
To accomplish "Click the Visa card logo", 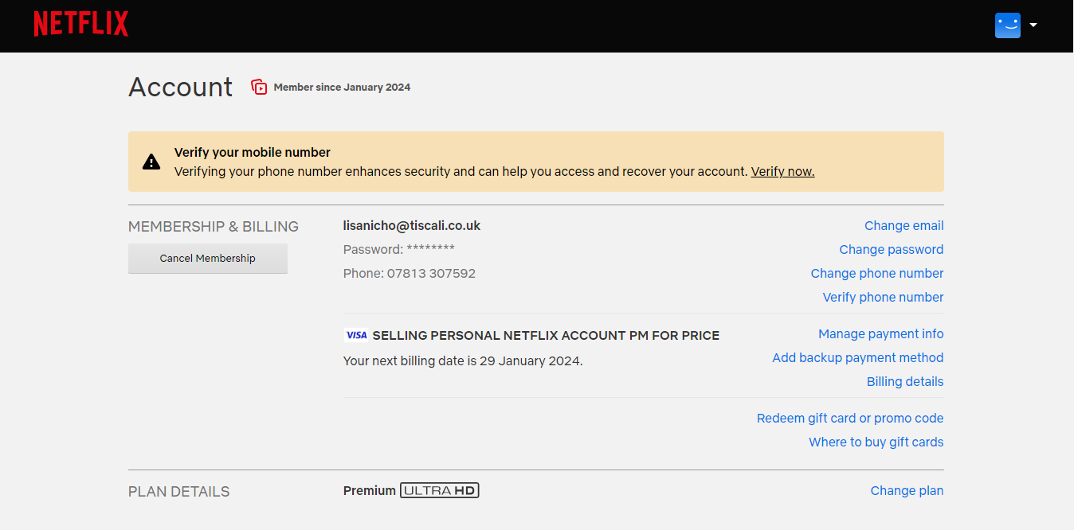I will [x=356, y=336].
